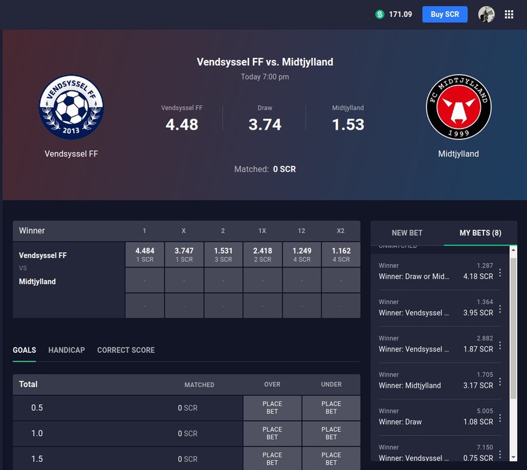Click the 171.09 balance amount
Viewport: 527px width, 470px height.
pos(401,14)
